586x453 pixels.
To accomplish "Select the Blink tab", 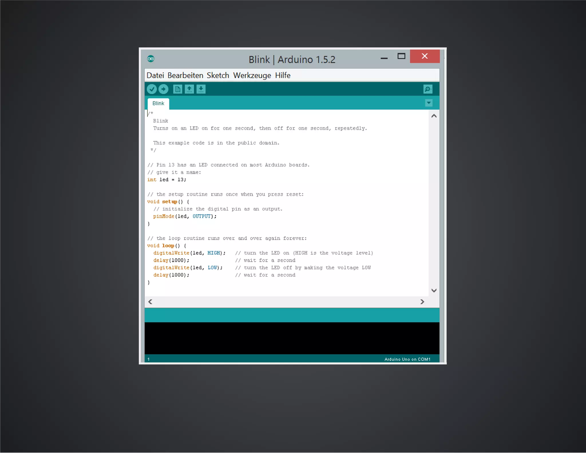I will (x=158, y=103).
